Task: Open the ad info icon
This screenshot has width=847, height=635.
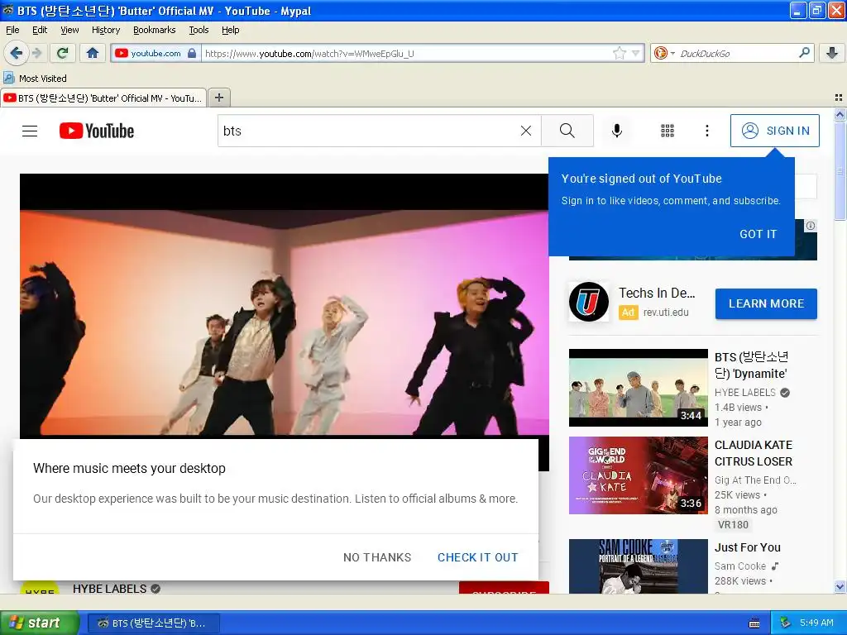Action: [811, 226]
